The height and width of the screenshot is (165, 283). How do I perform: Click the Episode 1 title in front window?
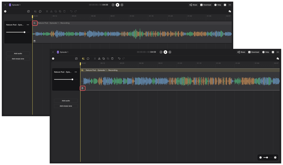click(x=64, y=52)
